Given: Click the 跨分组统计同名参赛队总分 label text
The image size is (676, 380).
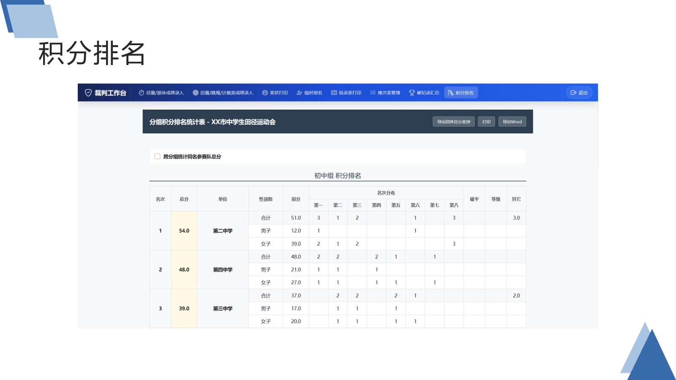Looking at the screenshot, I should point(192,157).
